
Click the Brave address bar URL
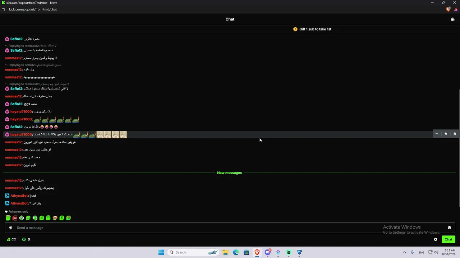click(33, 9)
